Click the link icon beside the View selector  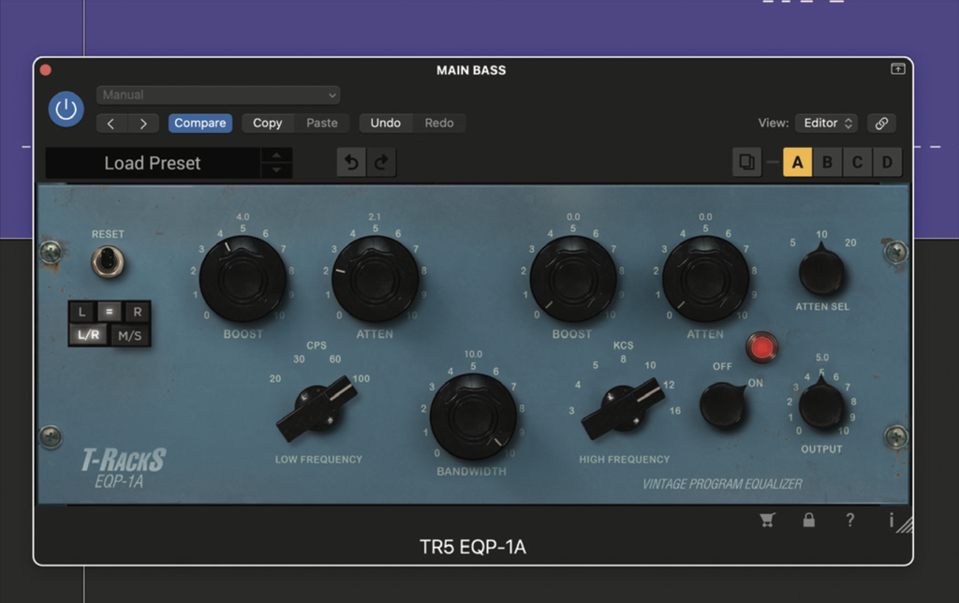click(881, 123)
